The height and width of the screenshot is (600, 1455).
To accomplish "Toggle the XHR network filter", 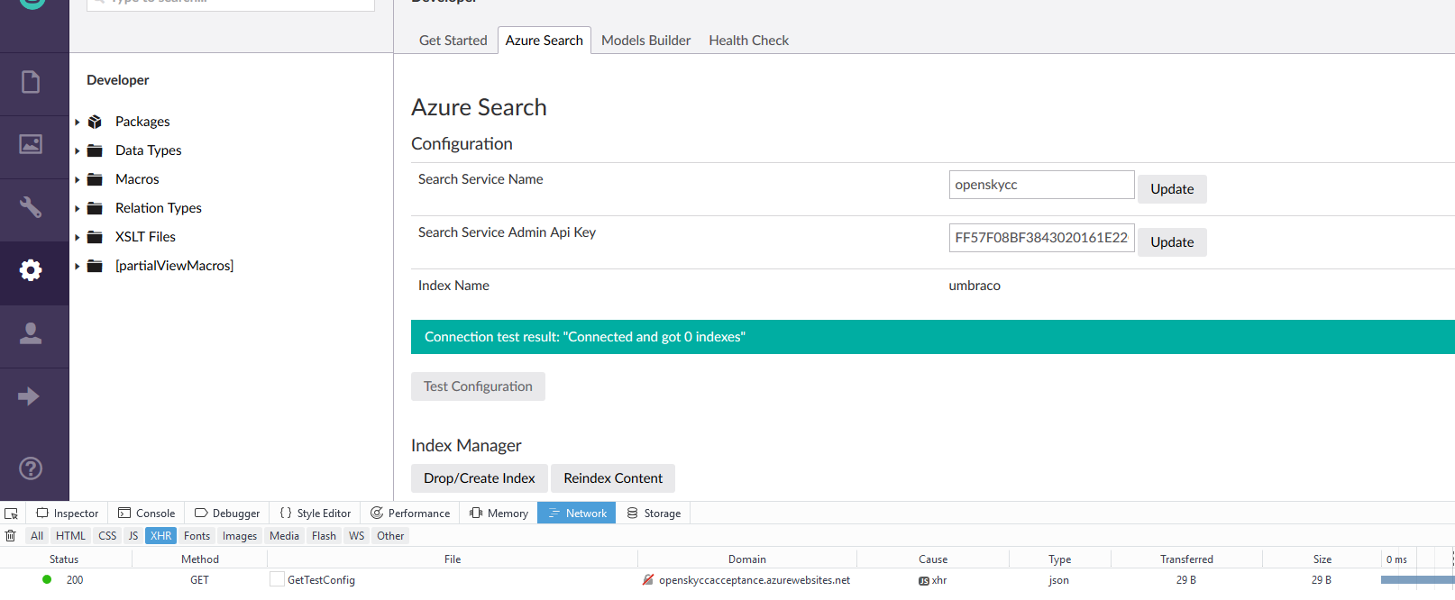I will click(161, 536).
